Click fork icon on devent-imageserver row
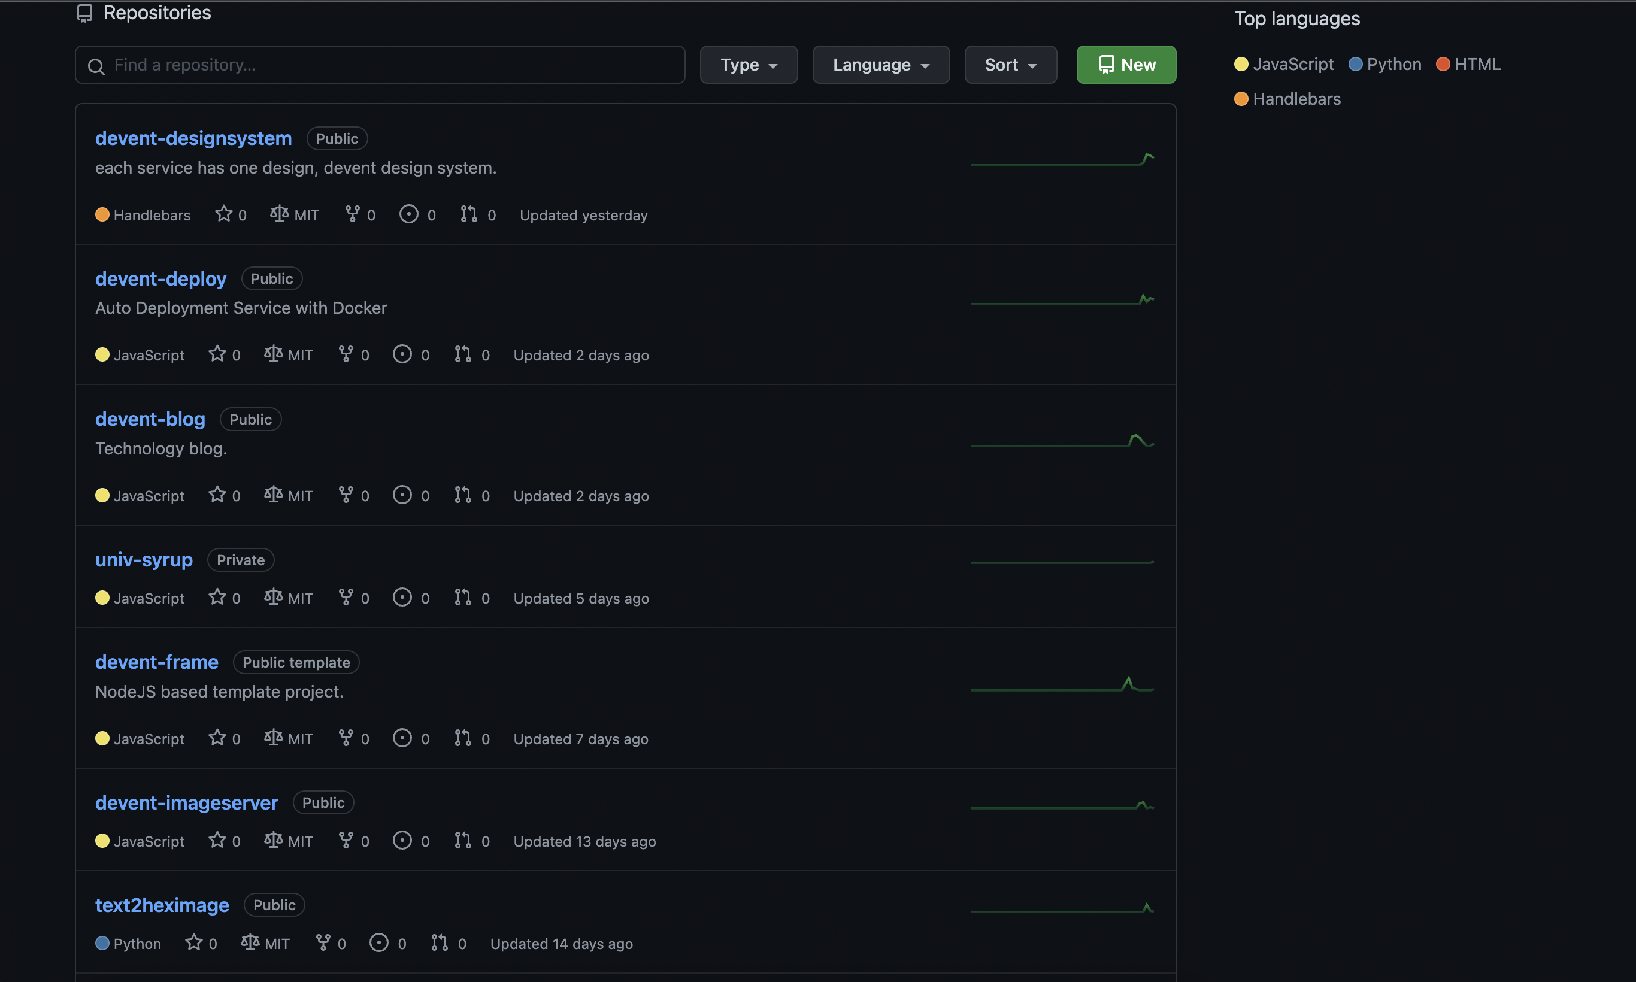 (x=346, y=839)
